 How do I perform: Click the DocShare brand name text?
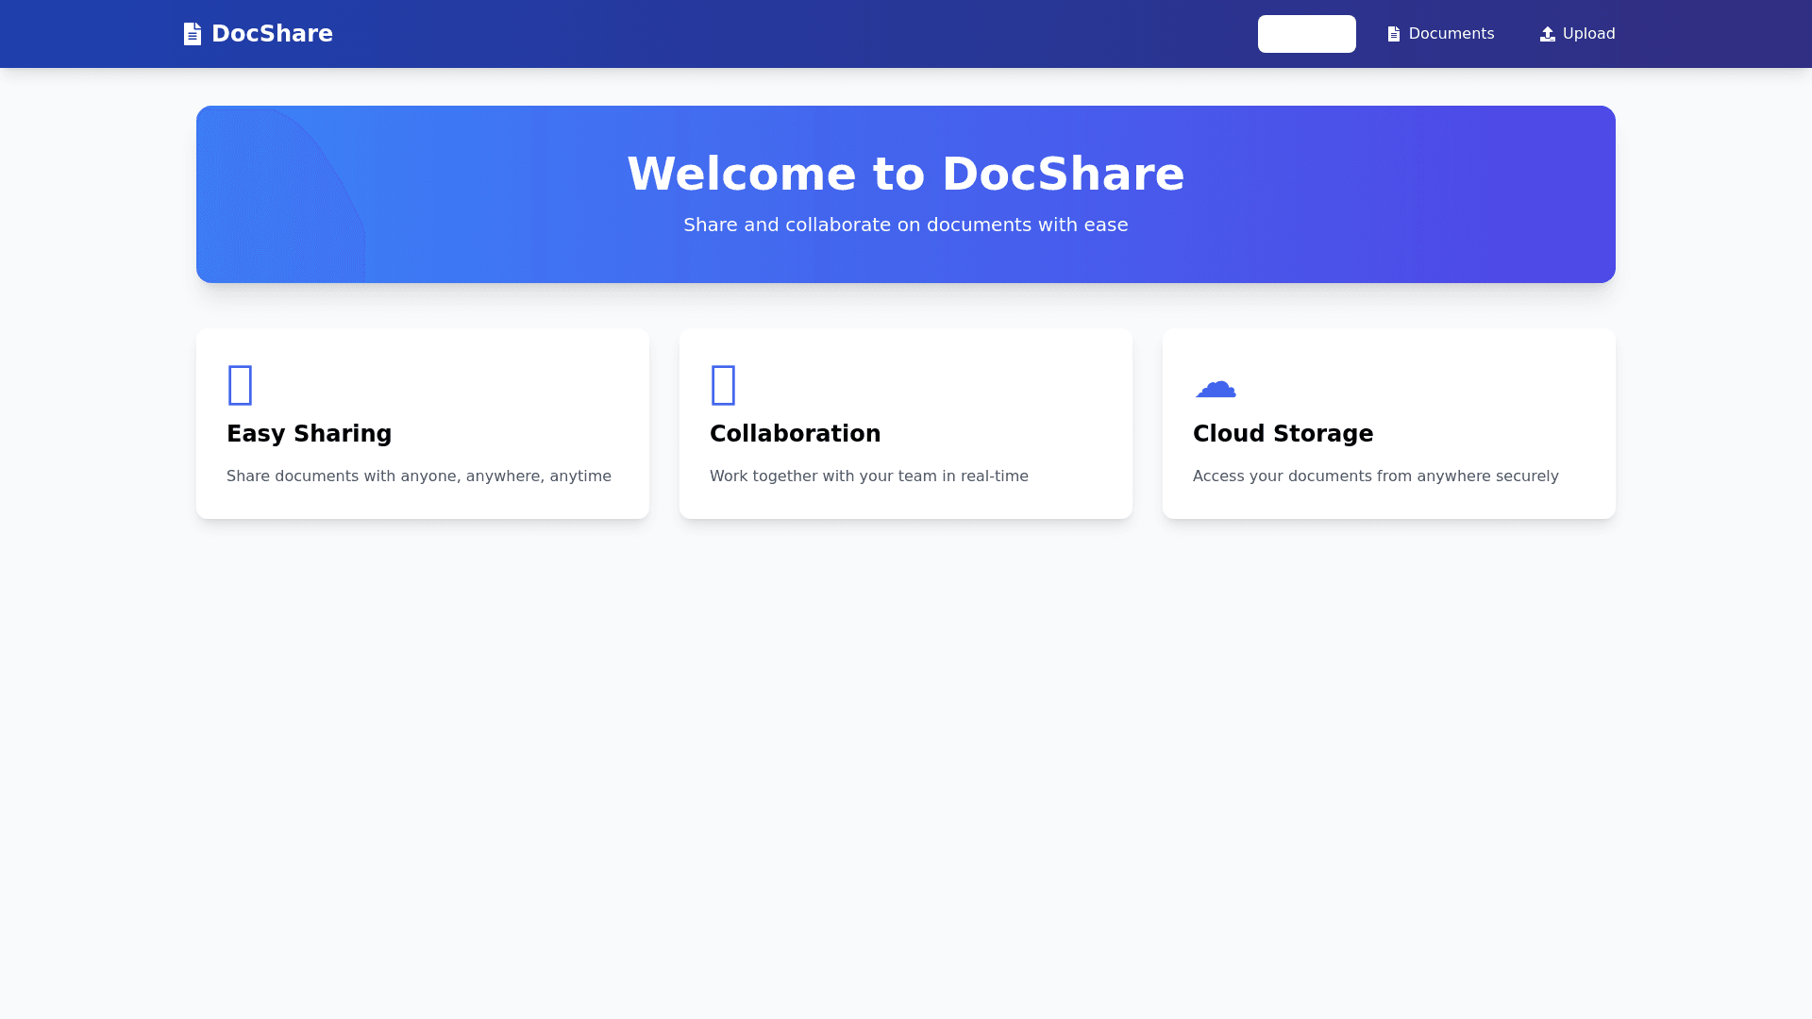[x=272, y=34]
